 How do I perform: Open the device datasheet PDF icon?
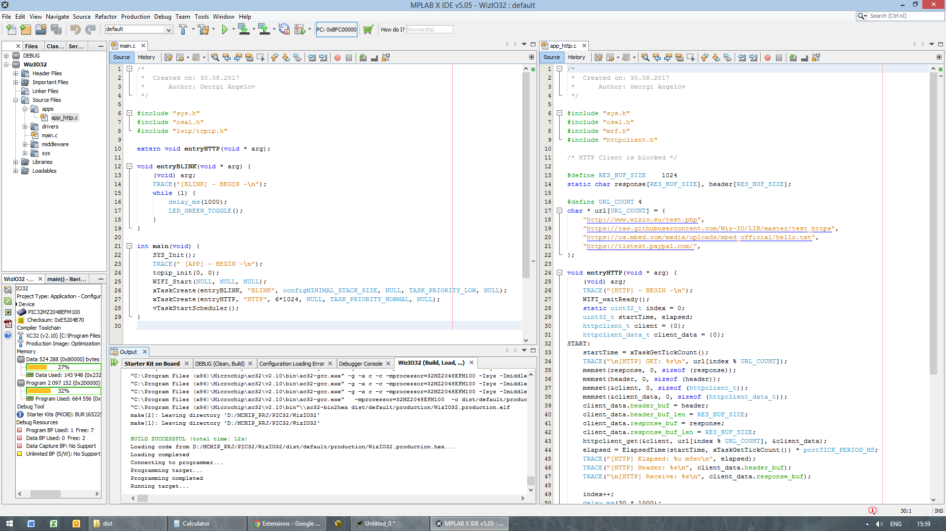[8, 324]
